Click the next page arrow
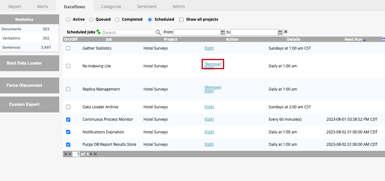Image resolution: width=385 pixels, height=181 pixels. [x=91, y=154]
